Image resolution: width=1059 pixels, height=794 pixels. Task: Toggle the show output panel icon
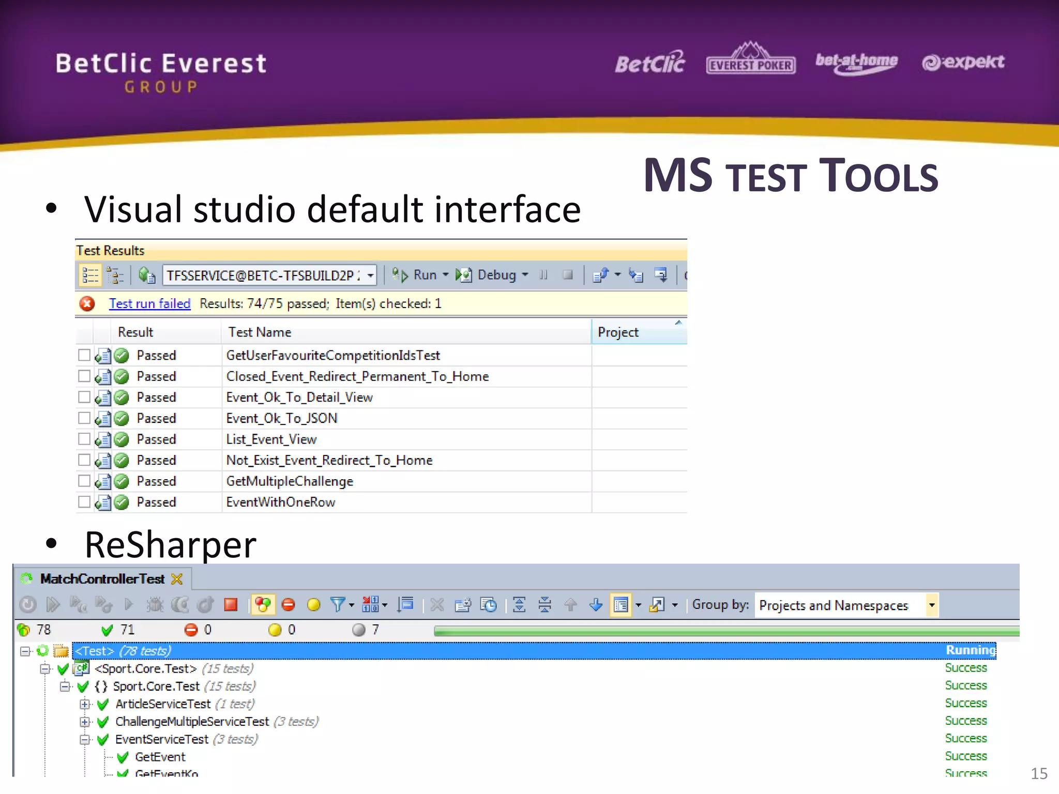click(621, 604)
